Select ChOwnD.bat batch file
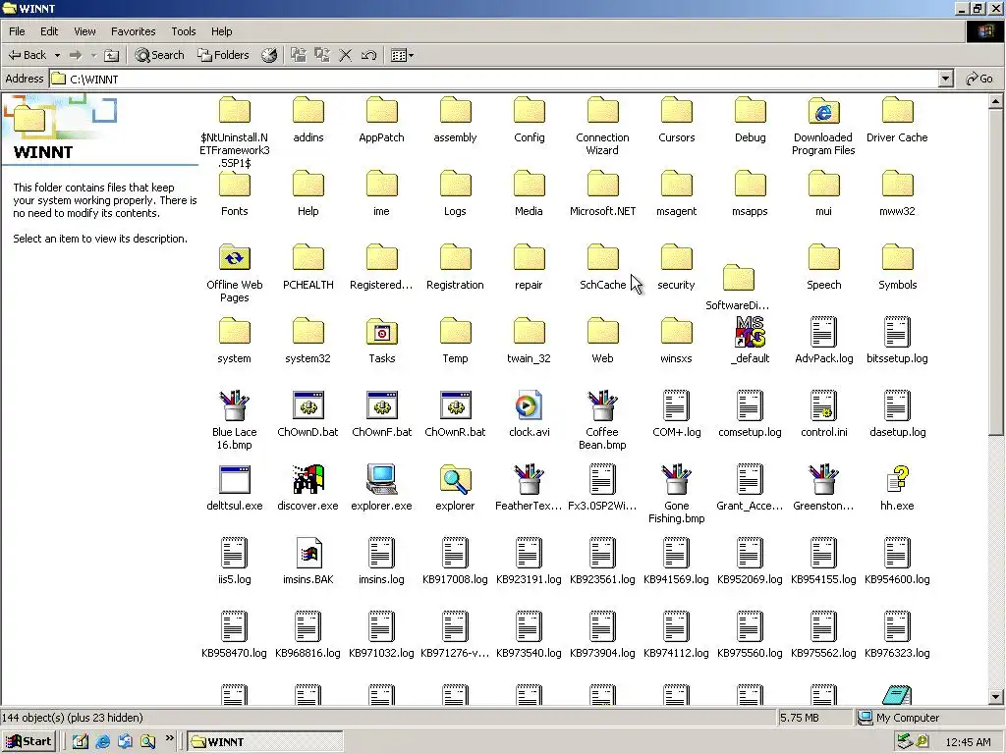 pos(307,414)
